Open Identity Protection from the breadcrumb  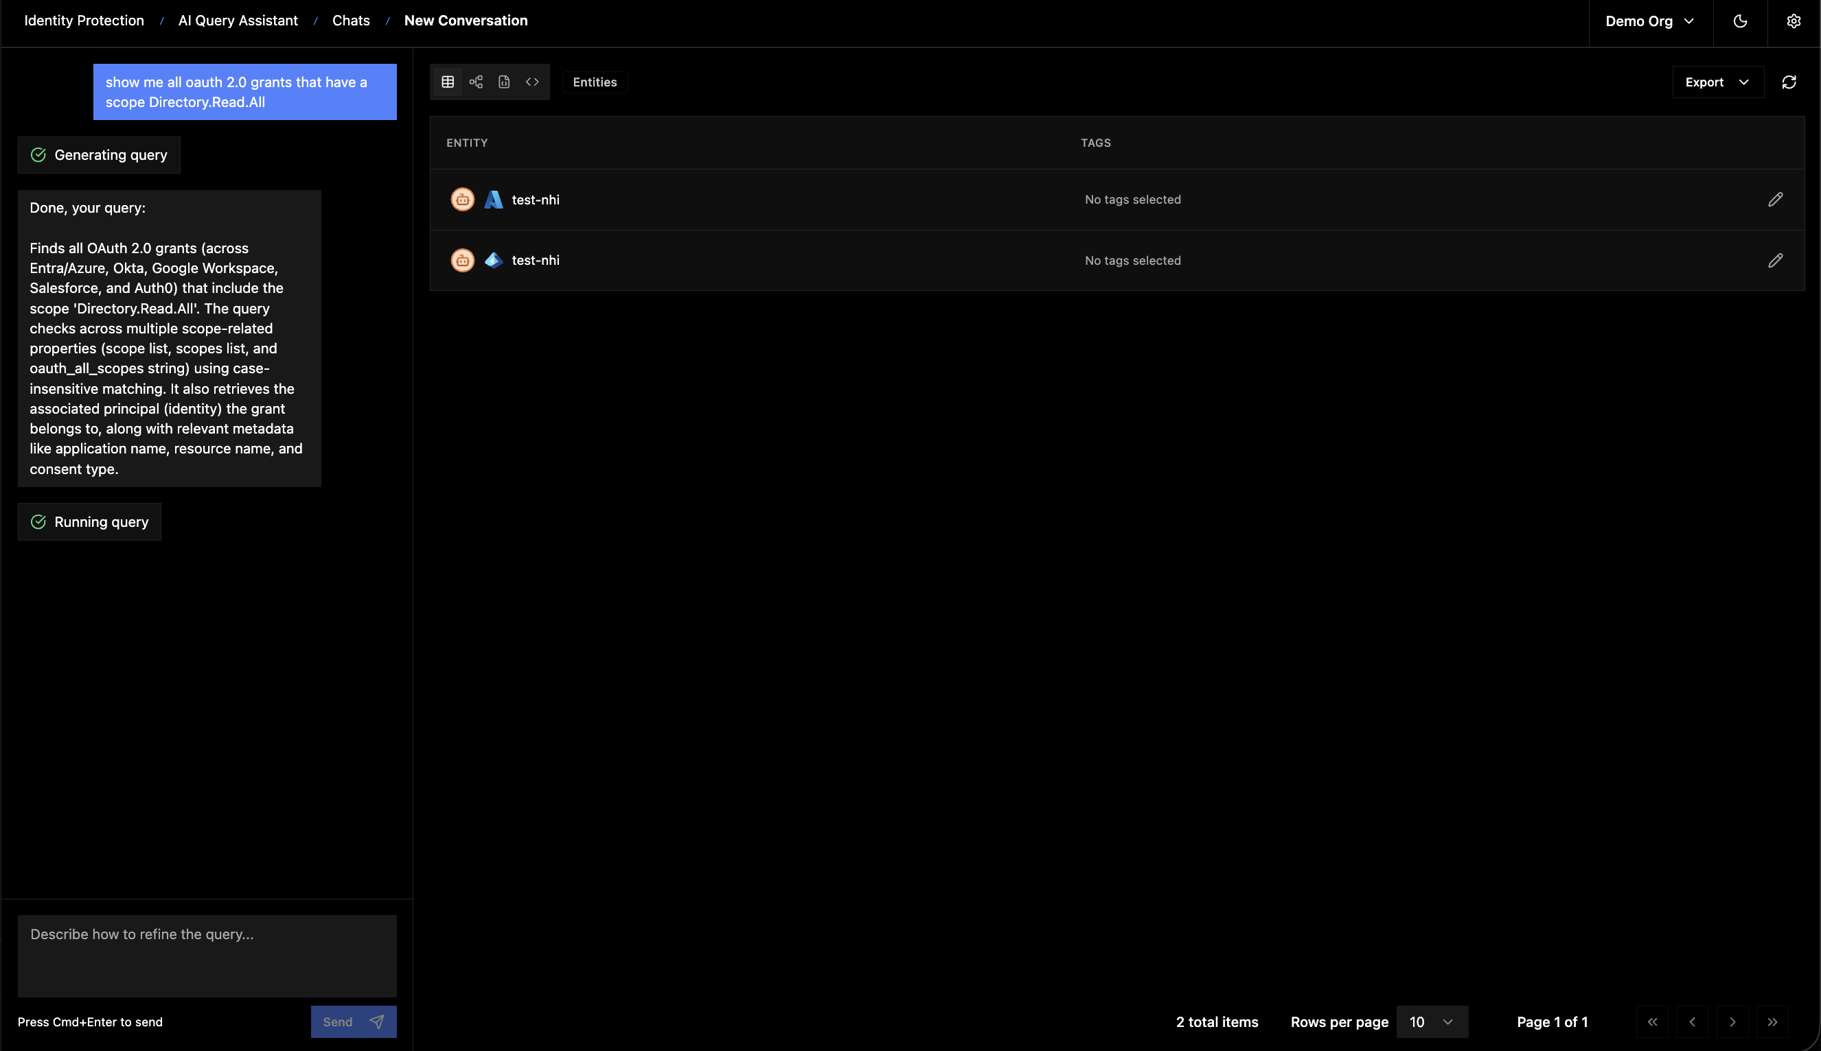[x=84, y=20]
